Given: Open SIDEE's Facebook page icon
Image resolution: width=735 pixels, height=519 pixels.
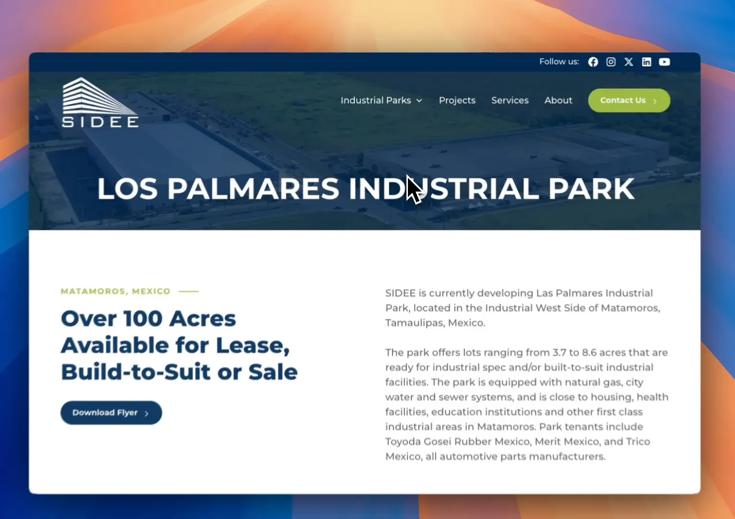Looking at the screenshot, I should point(593,62).
